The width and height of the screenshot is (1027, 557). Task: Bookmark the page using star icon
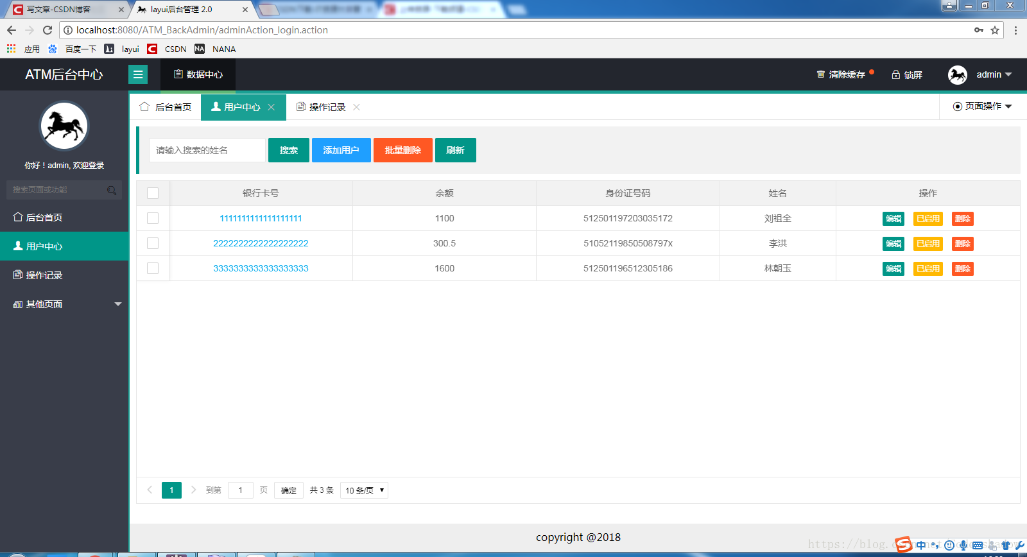995,30
